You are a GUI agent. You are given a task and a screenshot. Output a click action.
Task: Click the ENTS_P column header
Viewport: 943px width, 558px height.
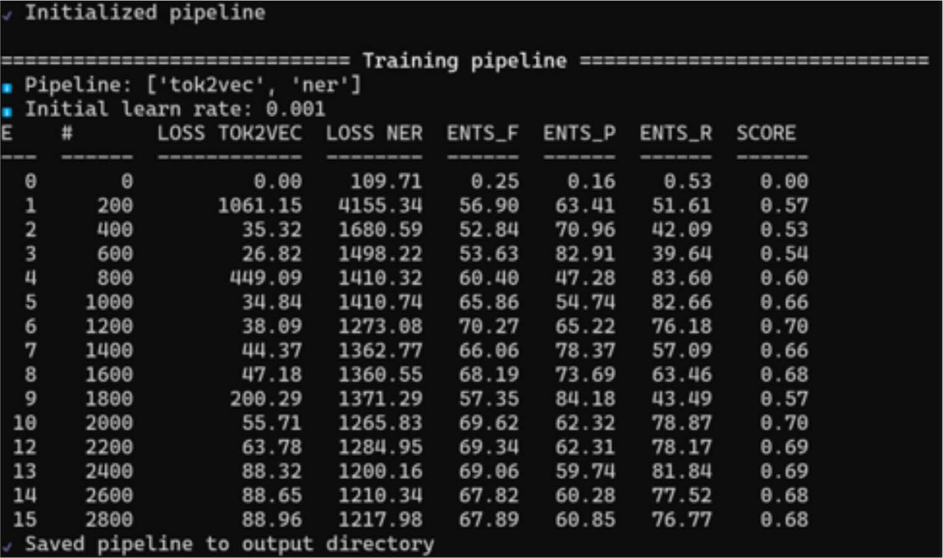point(580,133)
